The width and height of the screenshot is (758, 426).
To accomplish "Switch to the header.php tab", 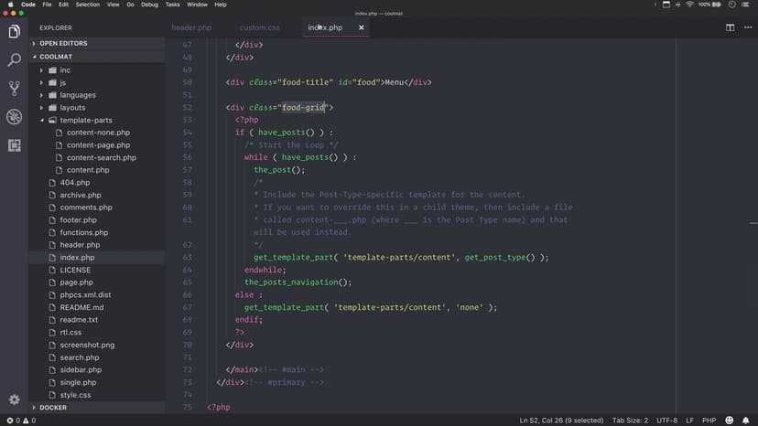I will [191, 27].
